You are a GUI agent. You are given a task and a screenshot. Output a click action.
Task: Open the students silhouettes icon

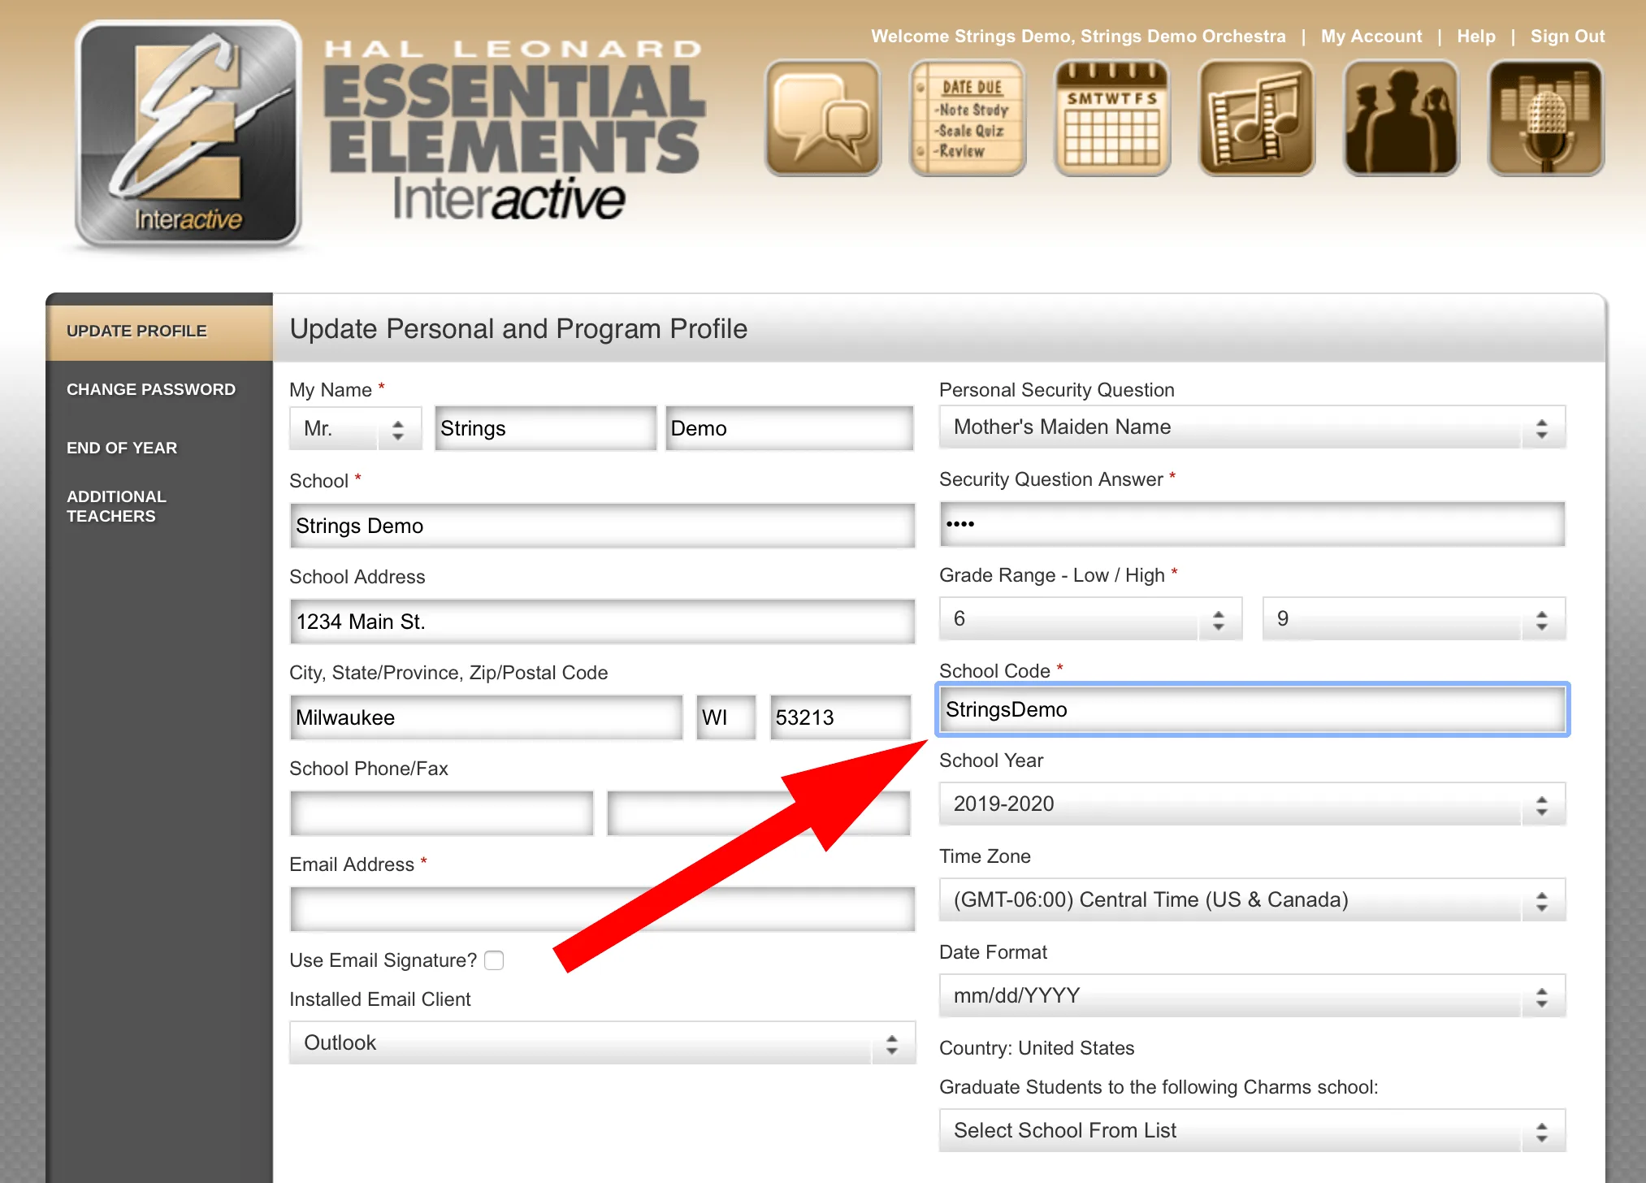click(x=1401, y=118)
